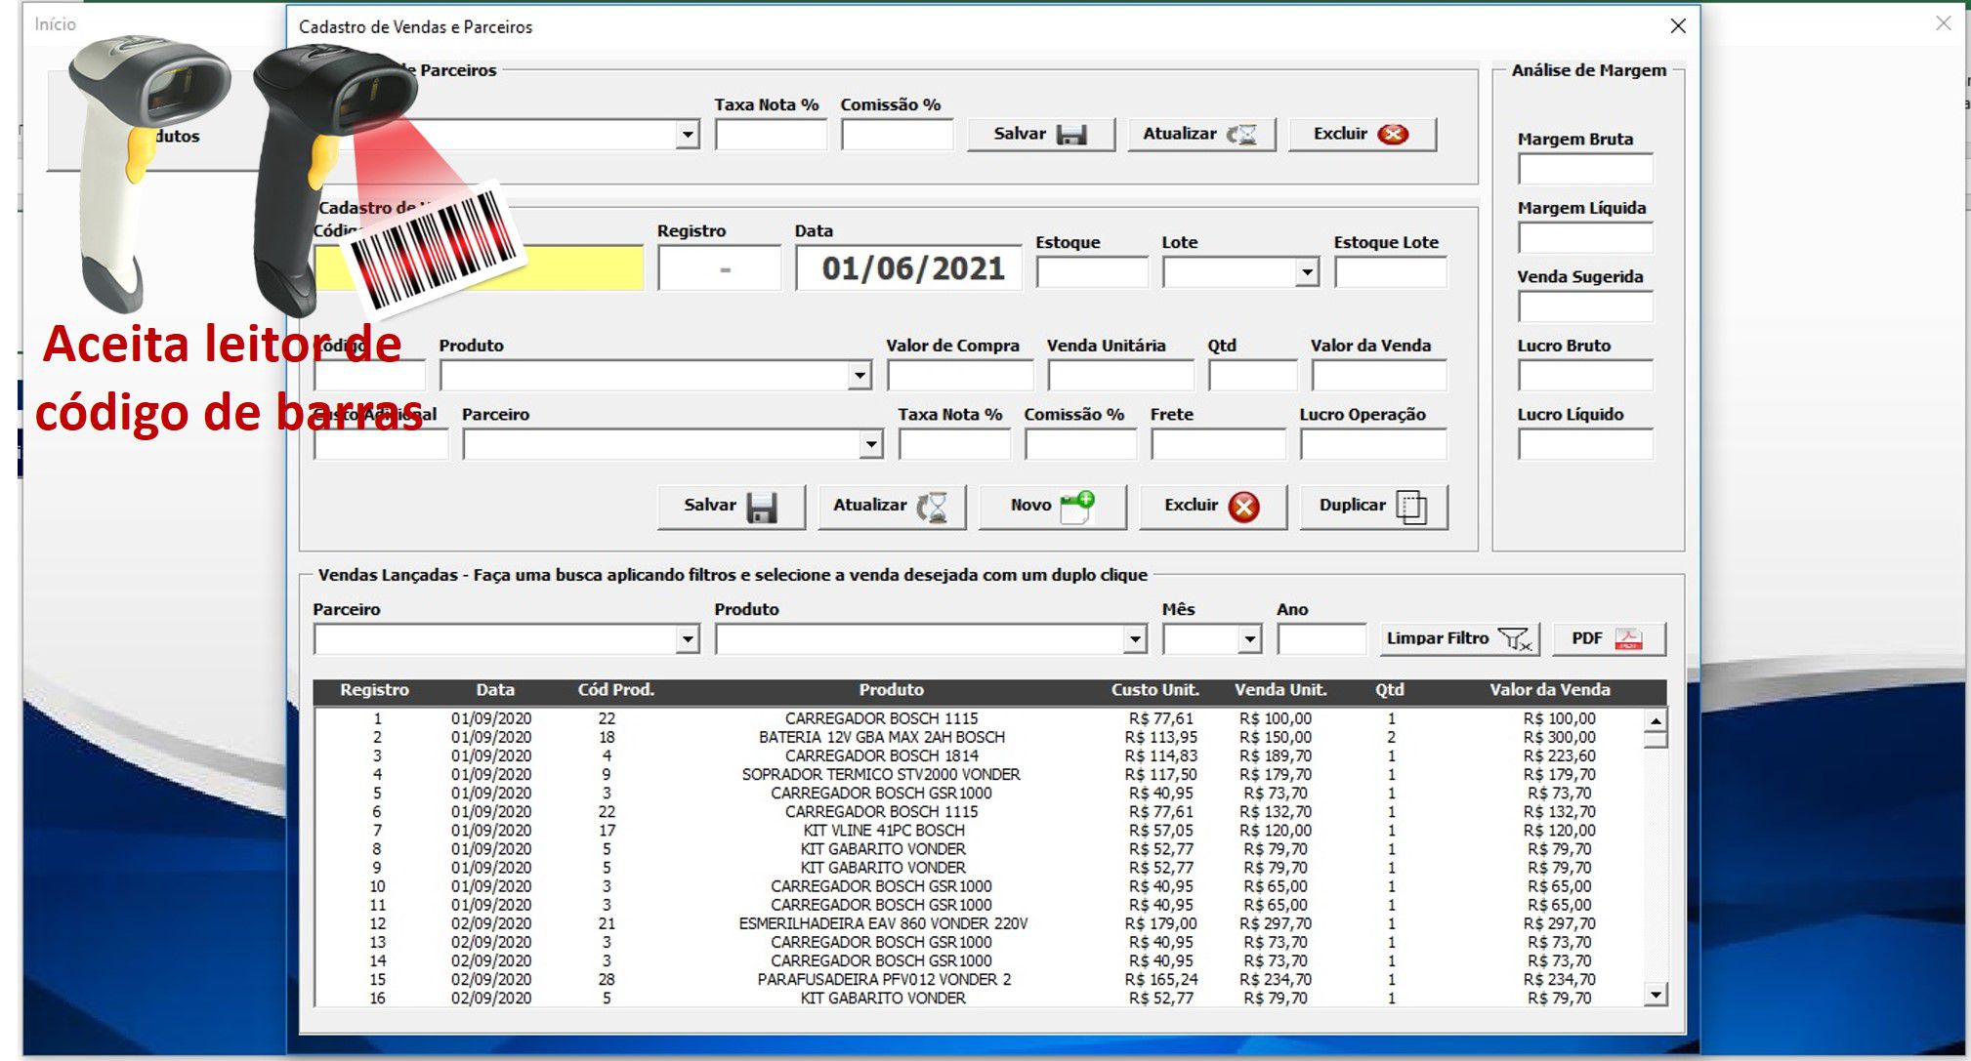1971x1061 pixels.
Task: Click the Novo button with green plus
Action: point(1052,506)
